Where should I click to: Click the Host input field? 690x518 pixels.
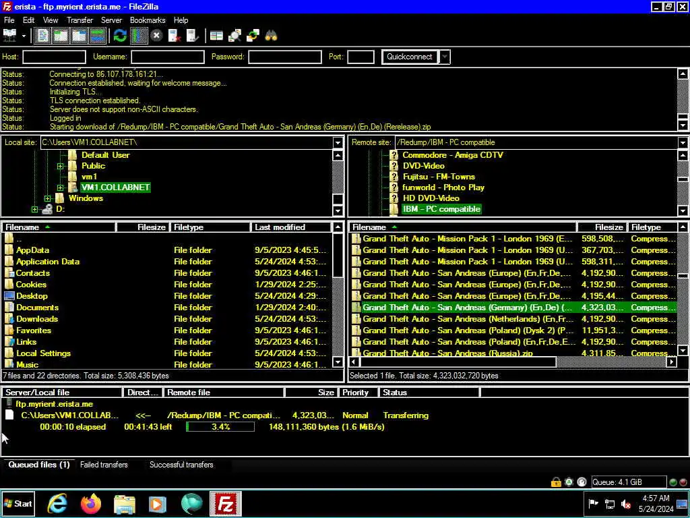pyautogui.click(x=54, y=57)
